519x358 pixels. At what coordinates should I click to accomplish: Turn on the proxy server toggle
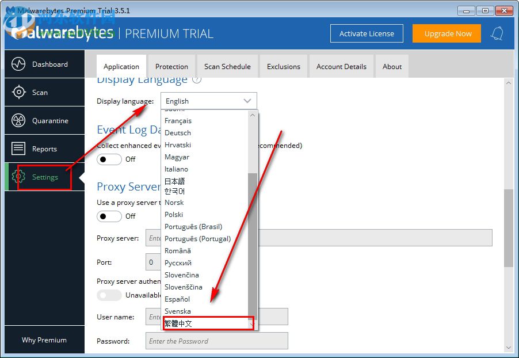coord(109,216)
